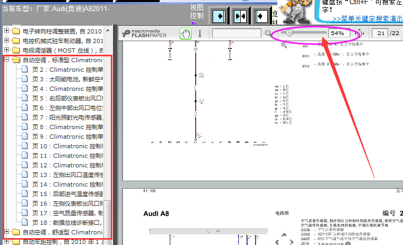Click the 当前车型 Audi A8 2011 header text
Screen dimensions: 403x245
coord(56,9)
